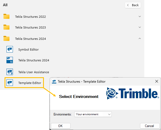Select the Tekla Structures 2022 folder label
161x130 pixels.
coord(30,17)
